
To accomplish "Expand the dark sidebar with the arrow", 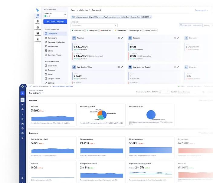I will (25, 86).
